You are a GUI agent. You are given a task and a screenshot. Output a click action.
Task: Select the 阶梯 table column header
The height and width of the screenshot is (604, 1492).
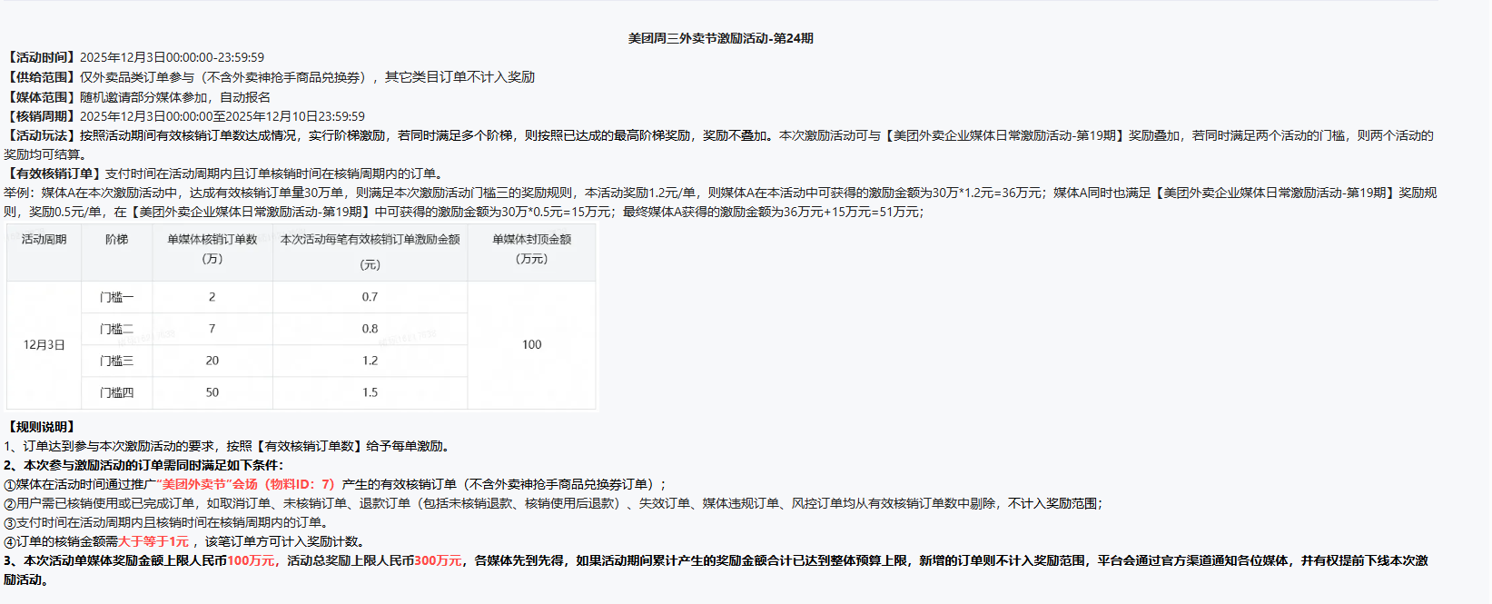(x=116, y=240)
